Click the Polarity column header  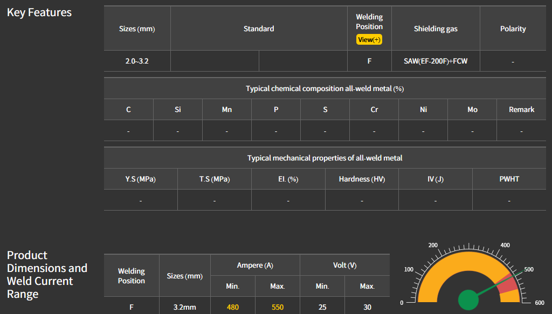click(x=513, y=29)
